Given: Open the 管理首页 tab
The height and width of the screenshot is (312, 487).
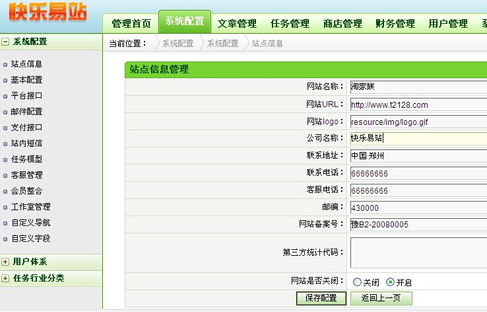Looking at the screenshot, I should point(131,24).
